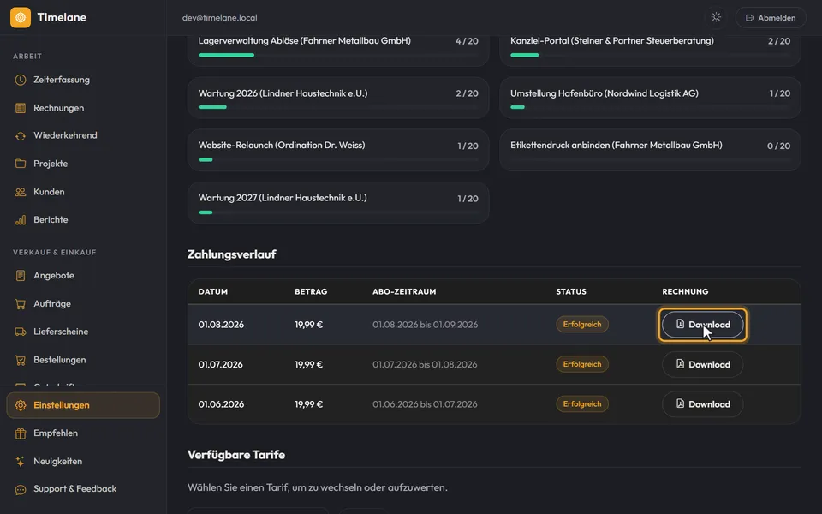822x514 pixels.
Task: Open Rechnungen invoice icon
Action: (21, 108)
